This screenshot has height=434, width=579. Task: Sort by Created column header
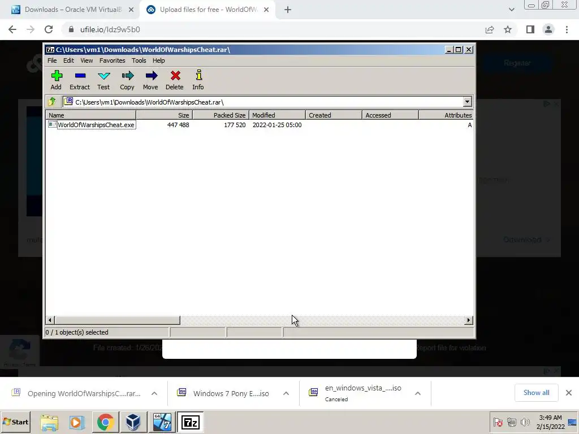point(334,115)
